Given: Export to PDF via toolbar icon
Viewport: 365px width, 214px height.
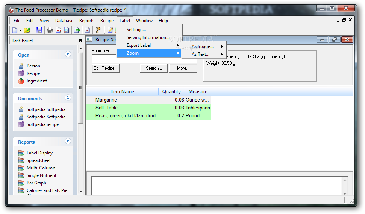Looking at the screenshot, I should click(x=58, y=30).
